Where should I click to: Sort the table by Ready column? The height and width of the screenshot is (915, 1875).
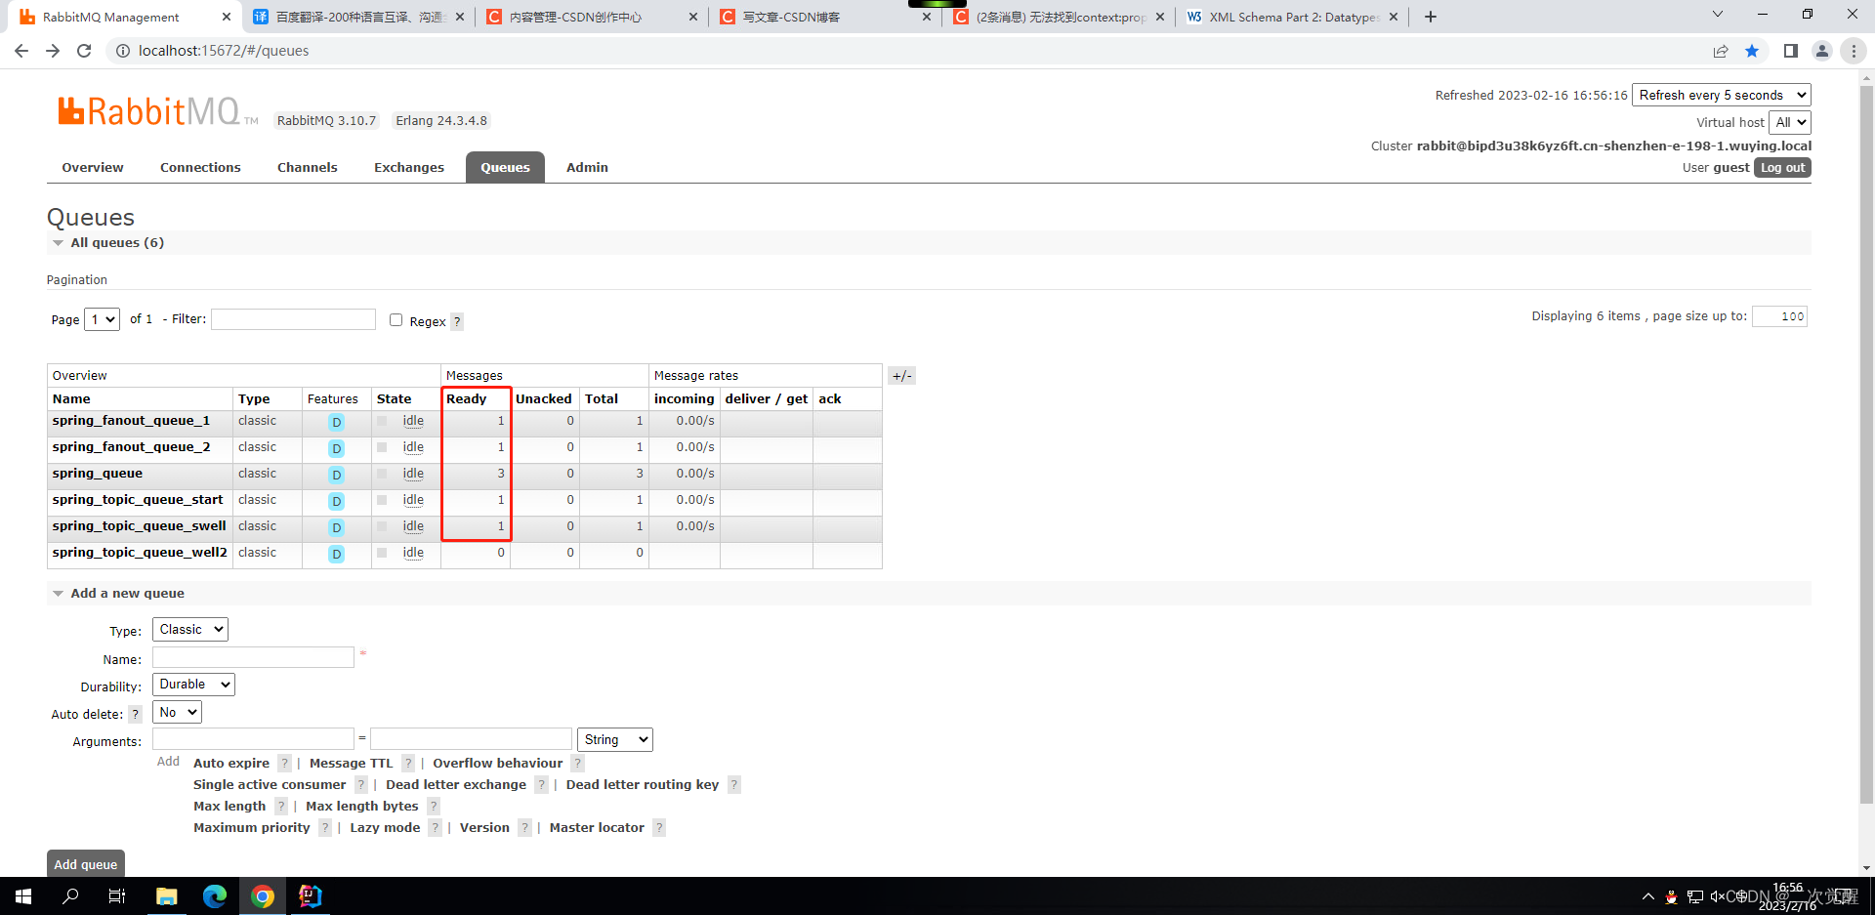(467, 398)
